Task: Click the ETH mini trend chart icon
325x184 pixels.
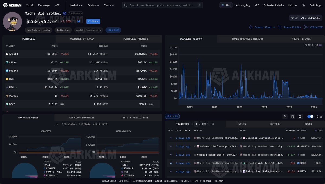Action: pos(17,87)
